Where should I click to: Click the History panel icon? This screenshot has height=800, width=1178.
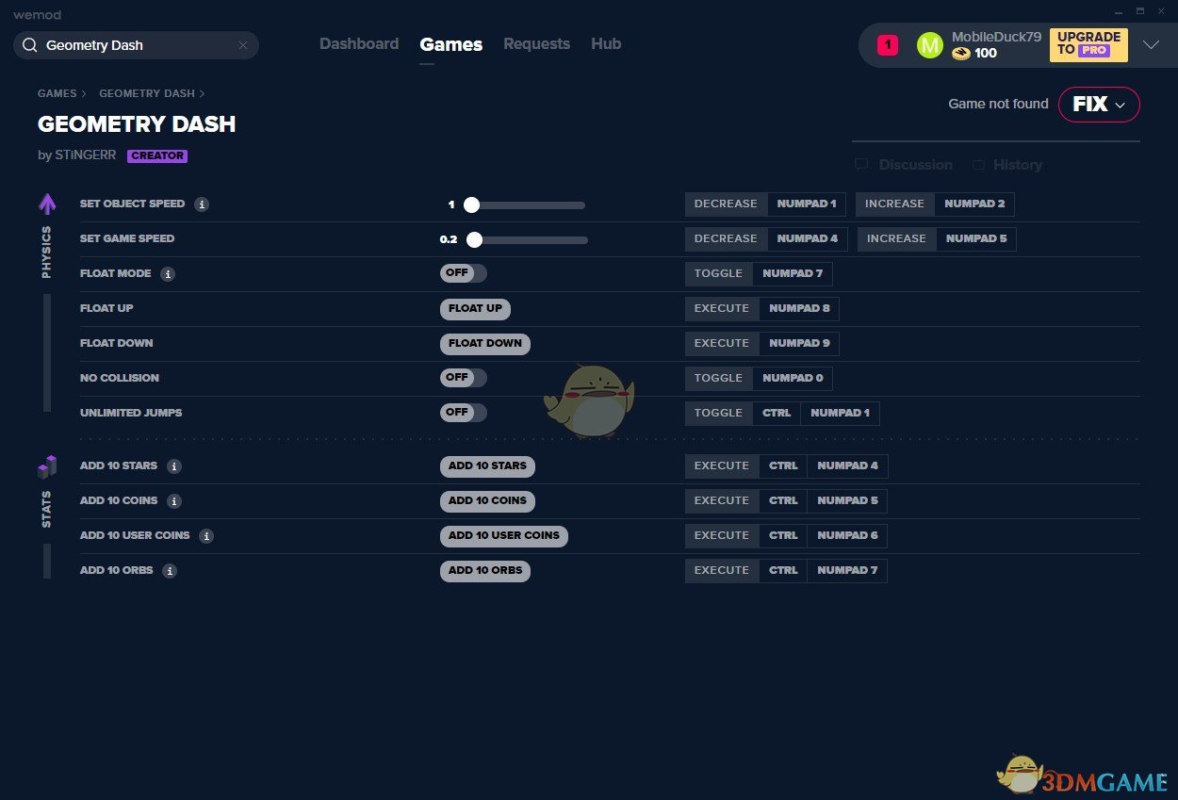pyautogui.click(x=978, y=165)
